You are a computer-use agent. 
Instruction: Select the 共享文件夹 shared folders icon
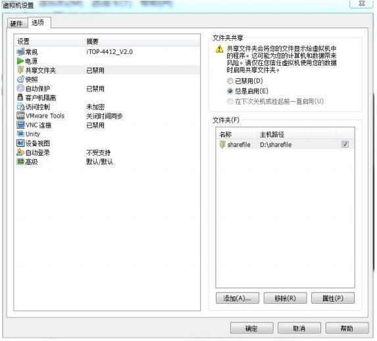pos(20,70)
